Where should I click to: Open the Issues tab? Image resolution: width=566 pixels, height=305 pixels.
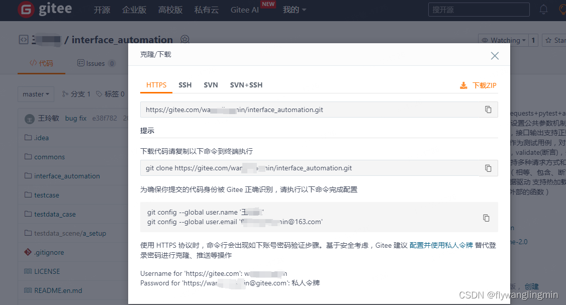tap(97, 63)
